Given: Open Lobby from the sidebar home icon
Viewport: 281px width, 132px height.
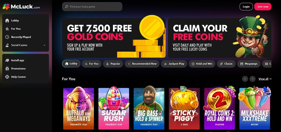Looking at the screenshot, I should 7,21.
